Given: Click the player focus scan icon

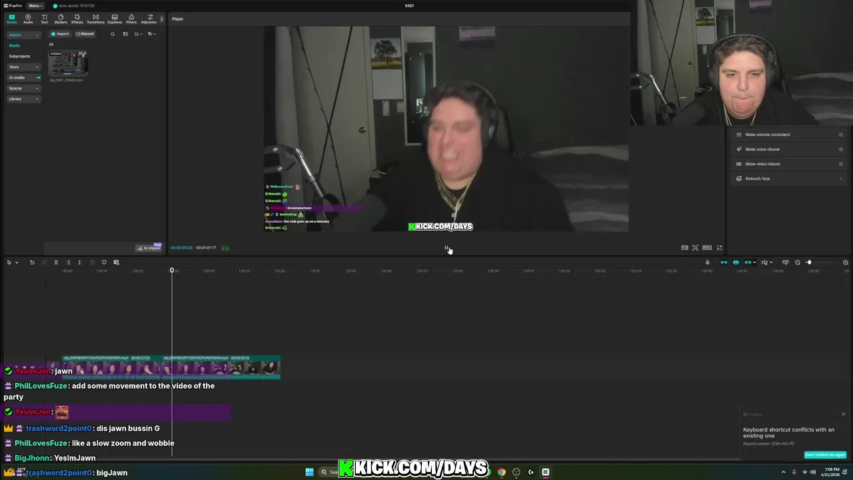Looking at the screenshot, I should tap(695, 248).
